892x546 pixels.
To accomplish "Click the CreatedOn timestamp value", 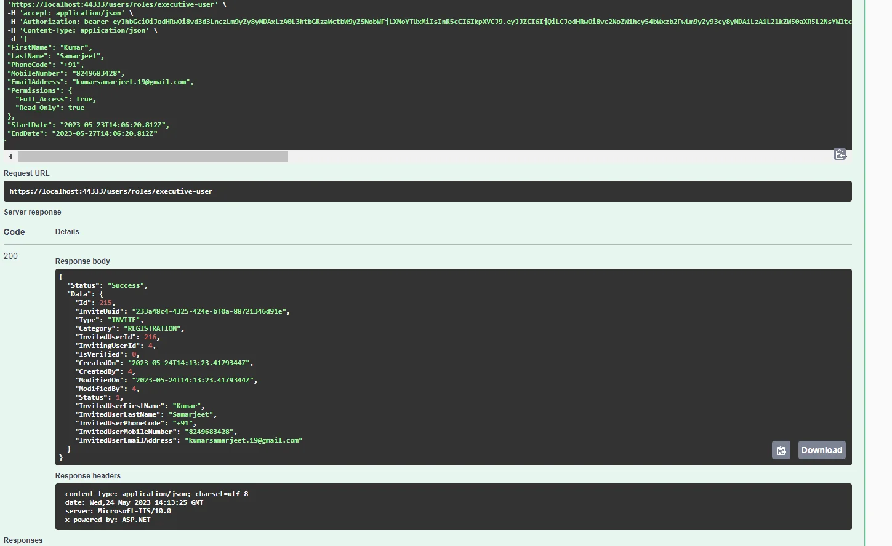I will pos(188,363).
